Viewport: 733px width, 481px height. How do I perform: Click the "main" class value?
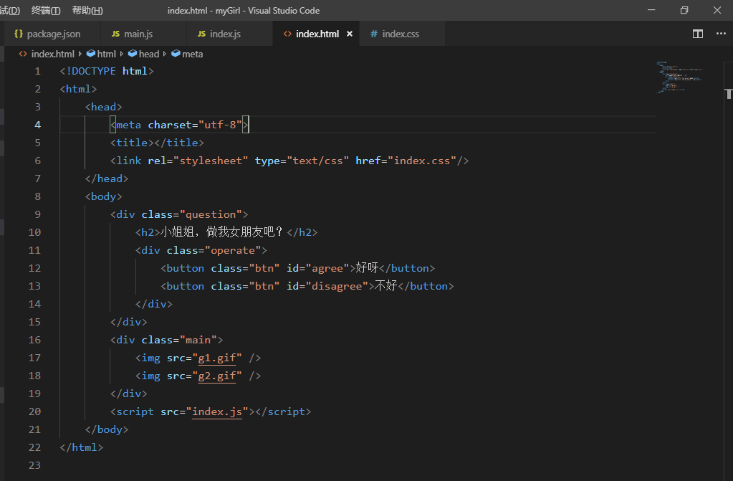[198, 340]
